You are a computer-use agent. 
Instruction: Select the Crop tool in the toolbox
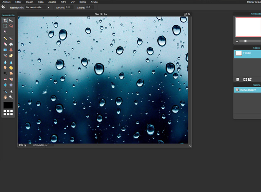coord(5,21)
